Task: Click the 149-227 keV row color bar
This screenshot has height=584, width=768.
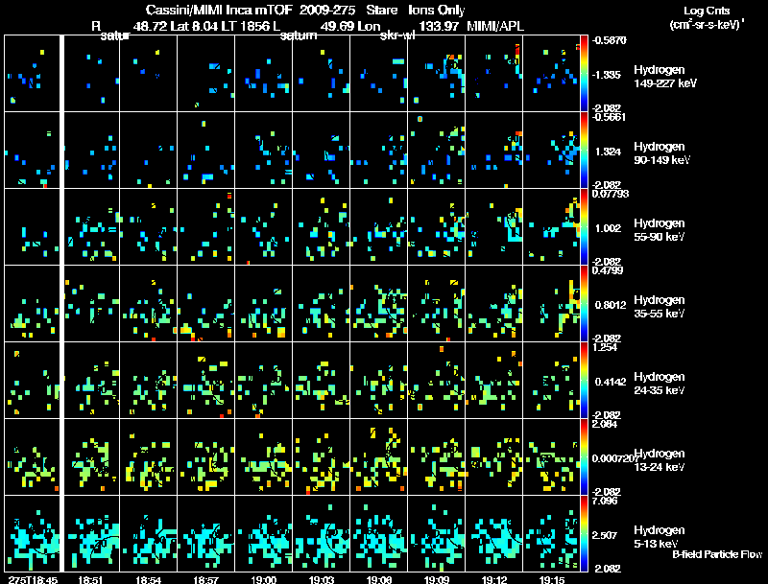Action: pos(584,74)
